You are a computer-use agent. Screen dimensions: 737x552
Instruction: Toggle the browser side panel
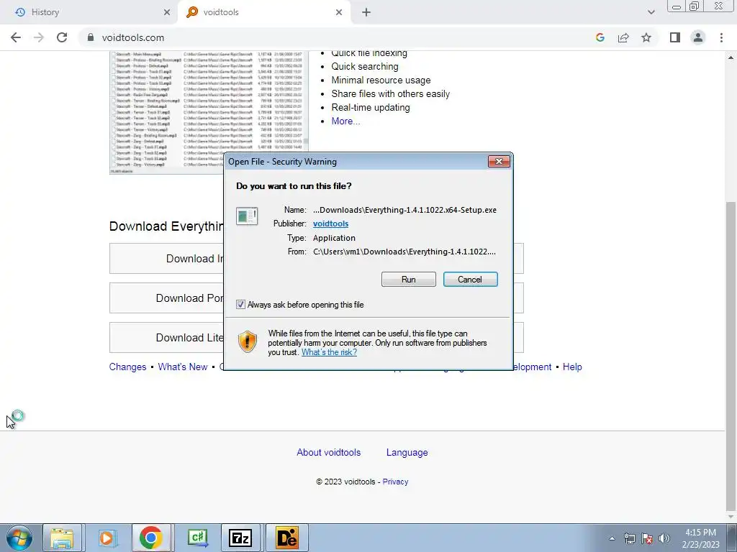coord(675,37)
